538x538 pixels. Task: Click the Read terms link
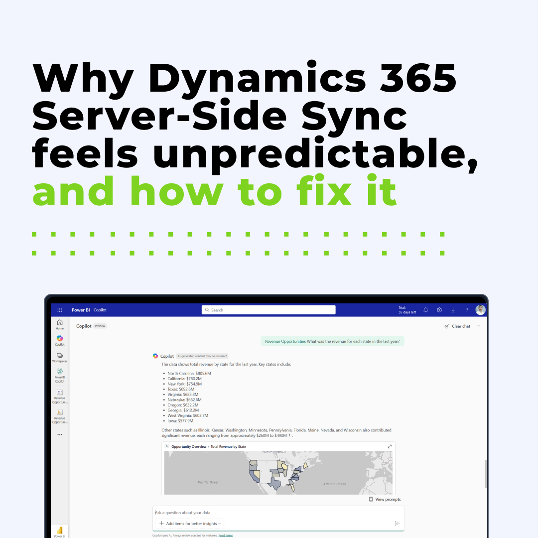click(225, 536)
